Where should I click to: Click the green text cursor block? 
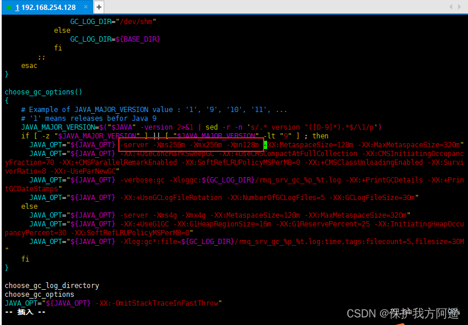tap(265, 145)
